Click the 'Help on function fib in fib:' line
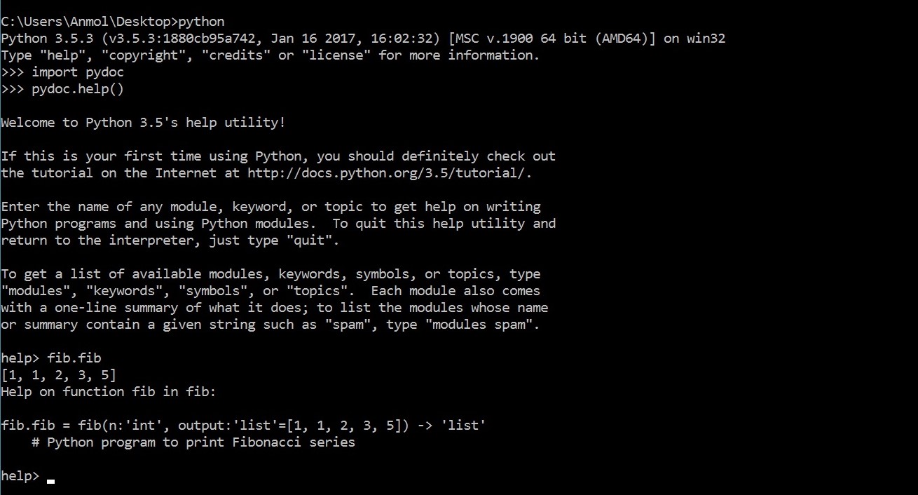The width and height of the screenshot is (918, 495). tap(109, 392)
